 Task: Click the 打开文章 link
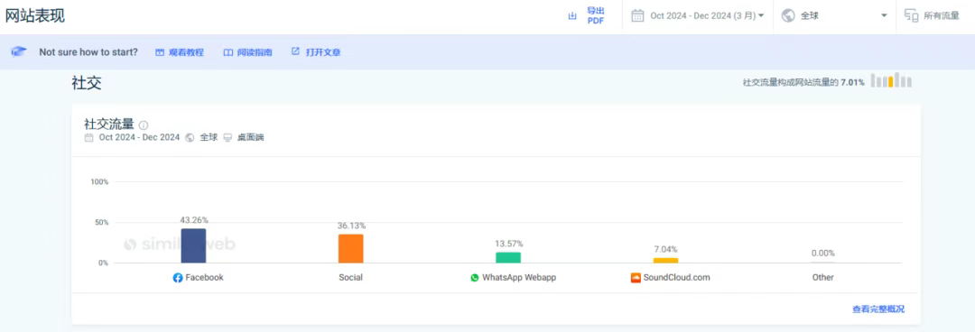(316, 52)
